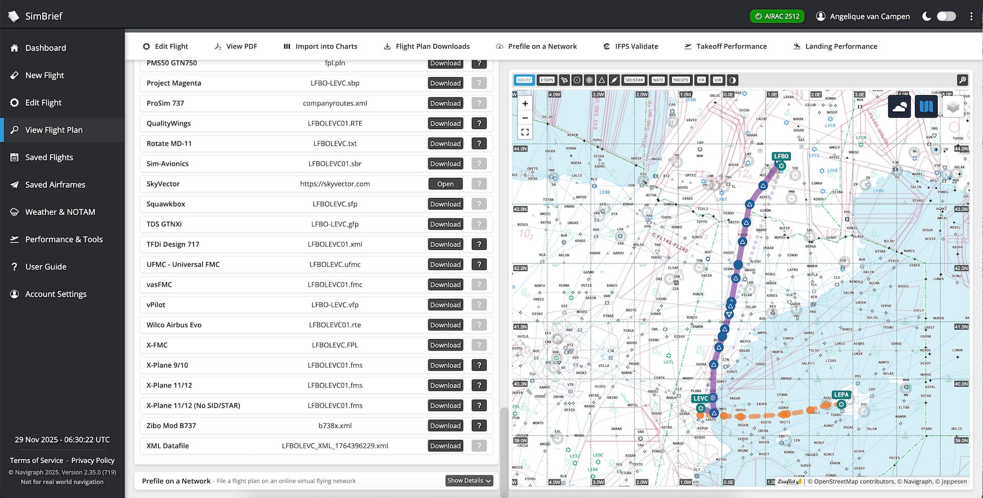The image size is (983, 498).
Task: Open the weather overlay on the map
Action: tap(899, 107)
